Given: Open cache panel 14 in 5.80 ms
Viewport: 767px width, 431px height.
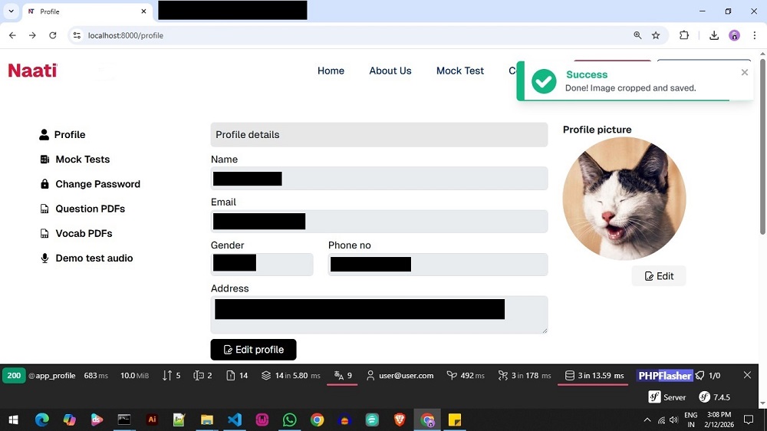Looking at the screenshot, I should (291, 376).
